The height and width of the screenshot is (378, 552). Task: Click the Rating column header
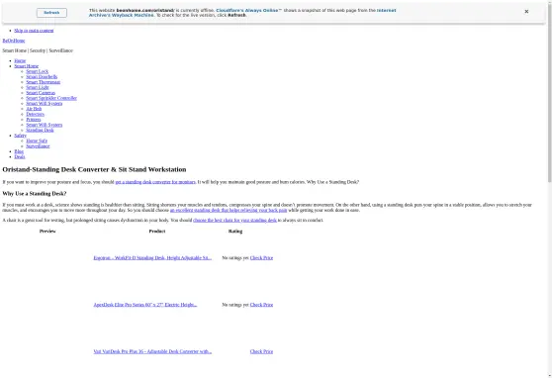coord(235,232)
